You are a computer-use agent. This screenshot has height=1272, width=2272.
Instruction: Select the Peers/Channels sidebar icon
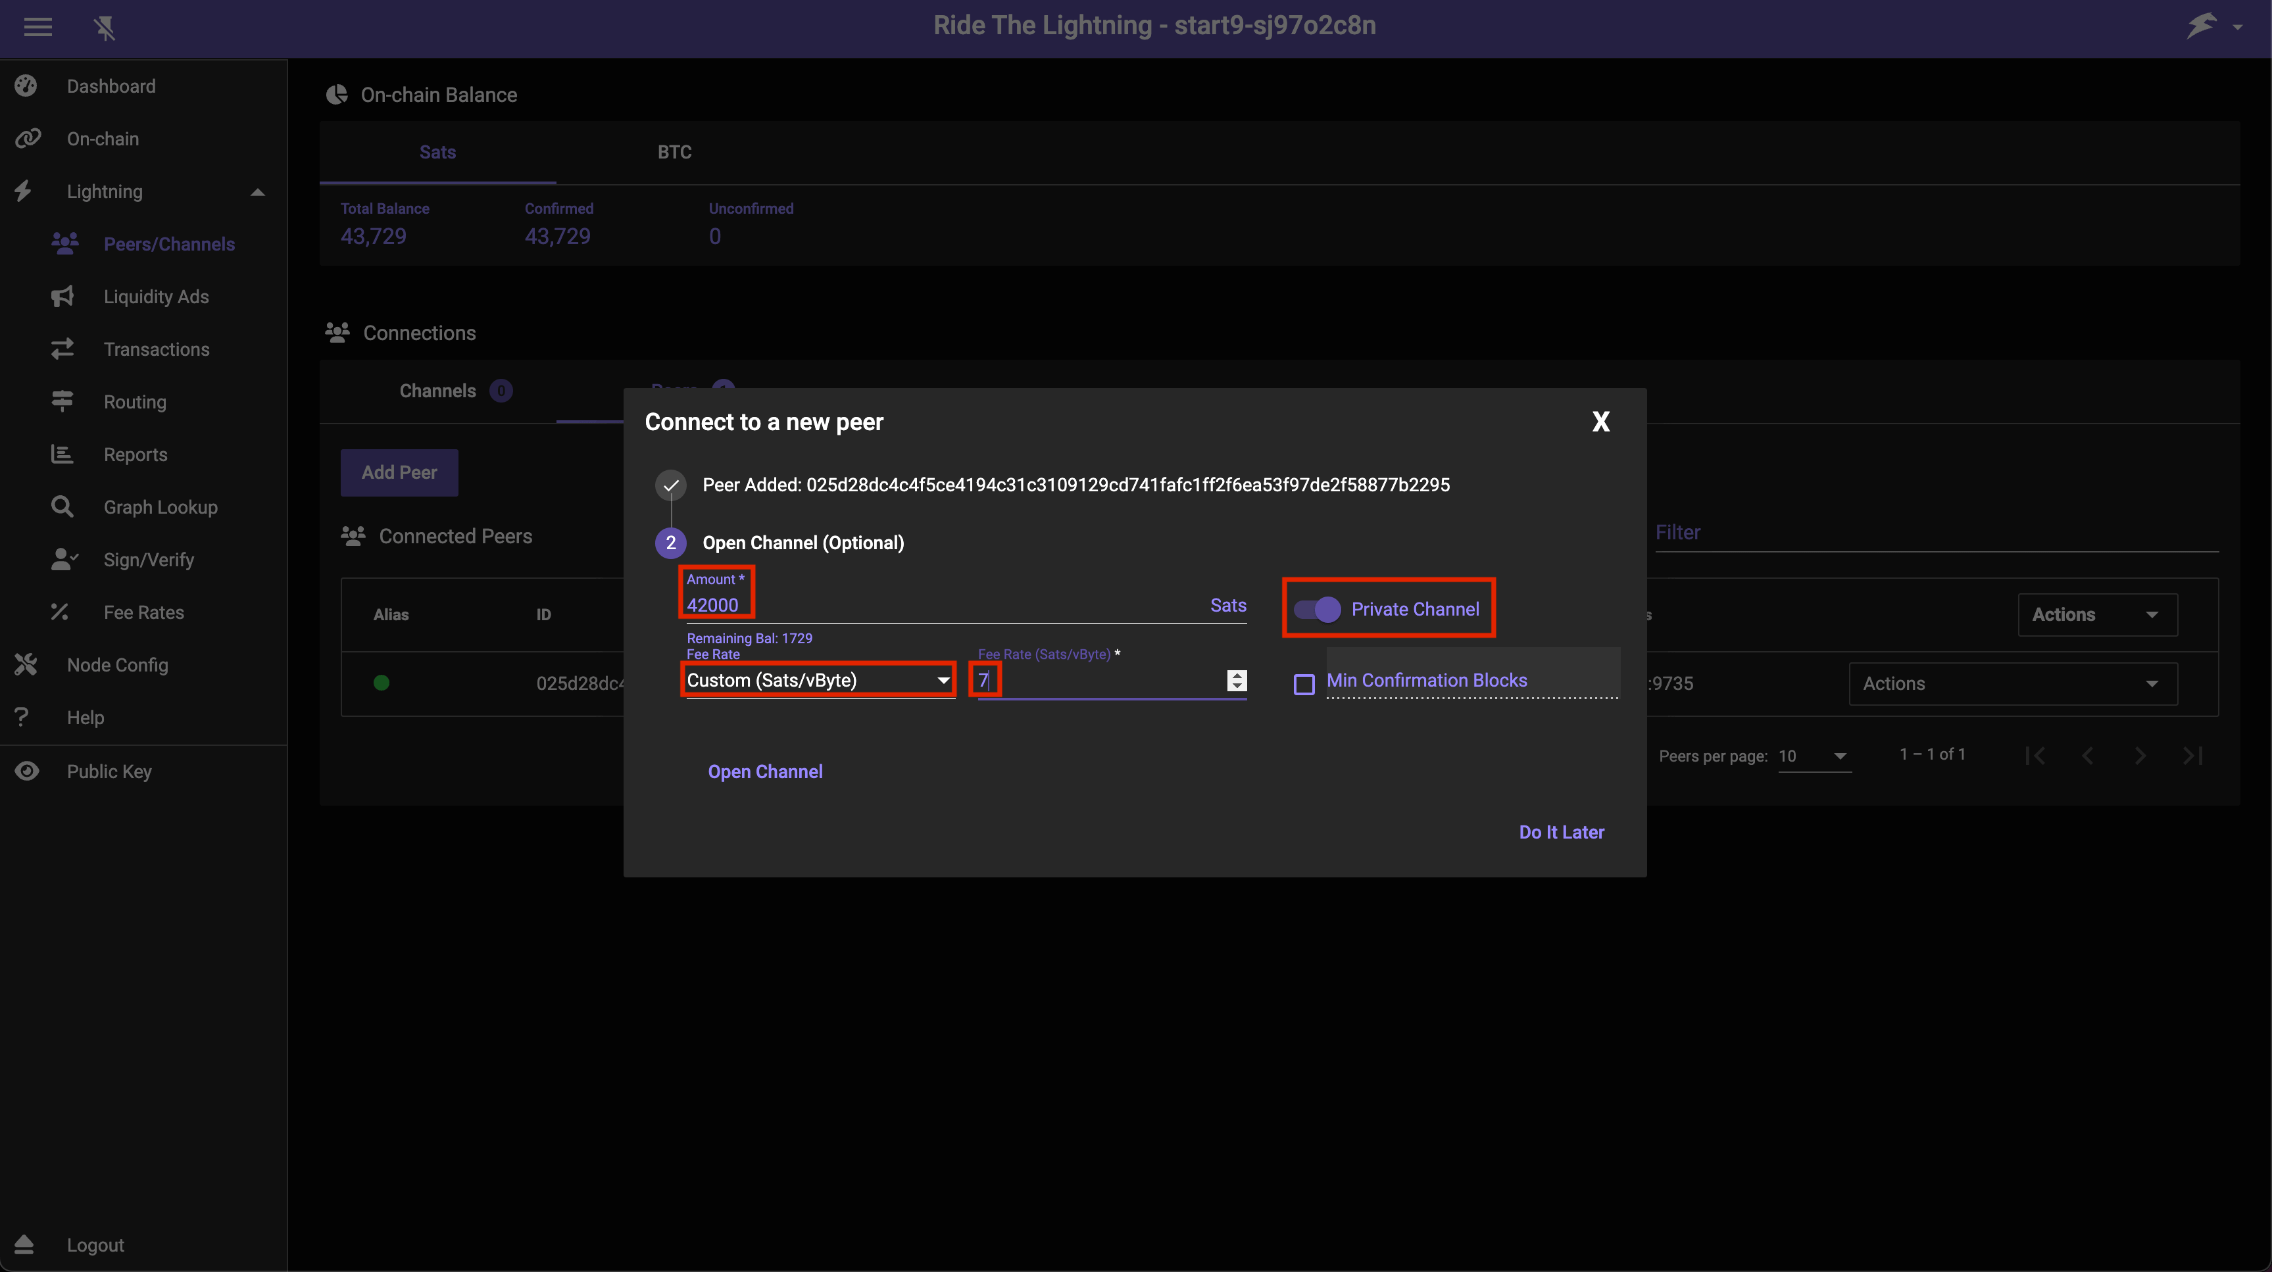click(64, 243)
